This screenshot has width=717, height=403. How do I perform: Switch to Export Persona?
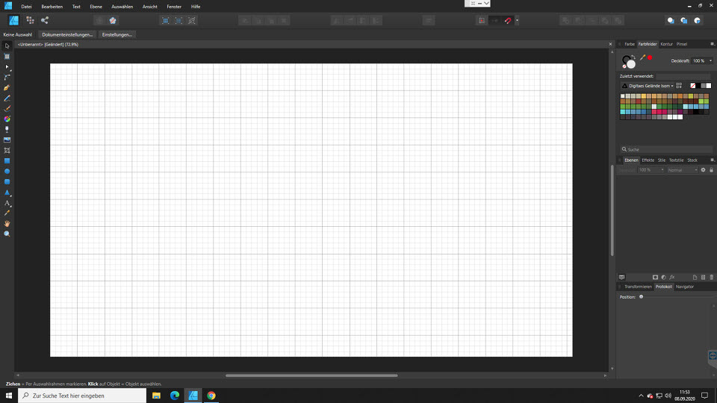coord(44,20)
